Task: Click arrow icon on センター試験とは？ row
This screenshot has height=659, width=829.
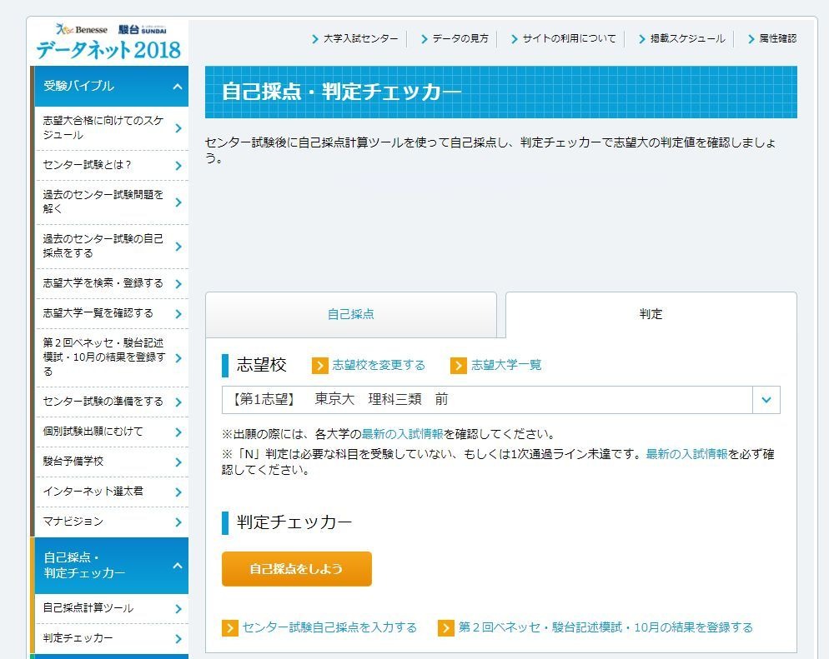Action: [178, 165]
